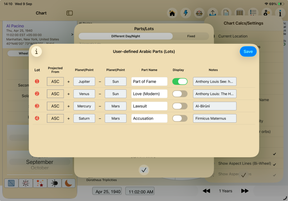
Task: Disable display of Part of Fame
Action: tap(180, 82)
